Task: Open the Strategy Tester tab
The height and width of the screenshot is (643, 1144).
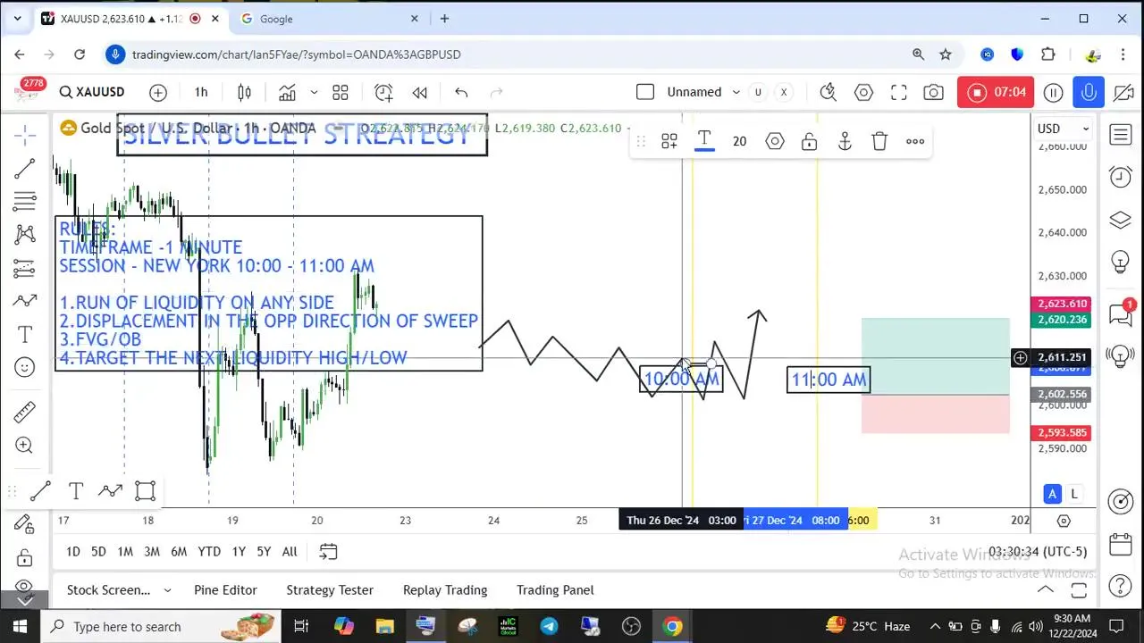Action: point(330,589)
